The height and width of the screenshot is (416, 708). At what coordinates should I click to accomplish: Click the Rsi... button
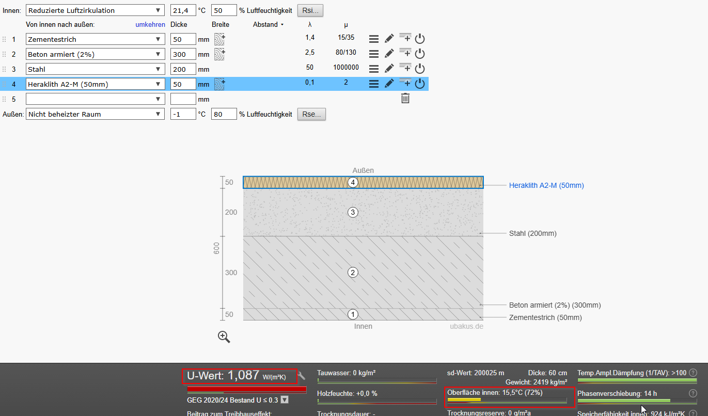(x=310, y=10)
